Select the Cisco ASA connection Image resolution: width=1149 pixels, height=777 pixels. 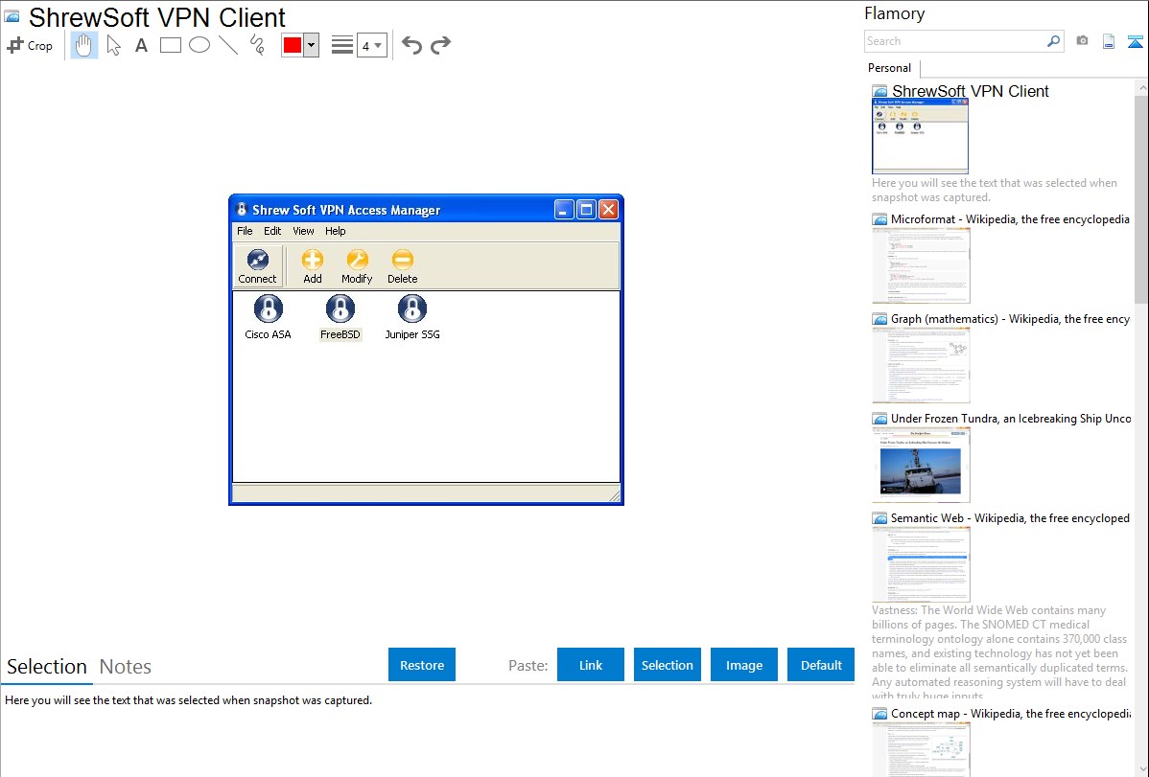point(268,317)
